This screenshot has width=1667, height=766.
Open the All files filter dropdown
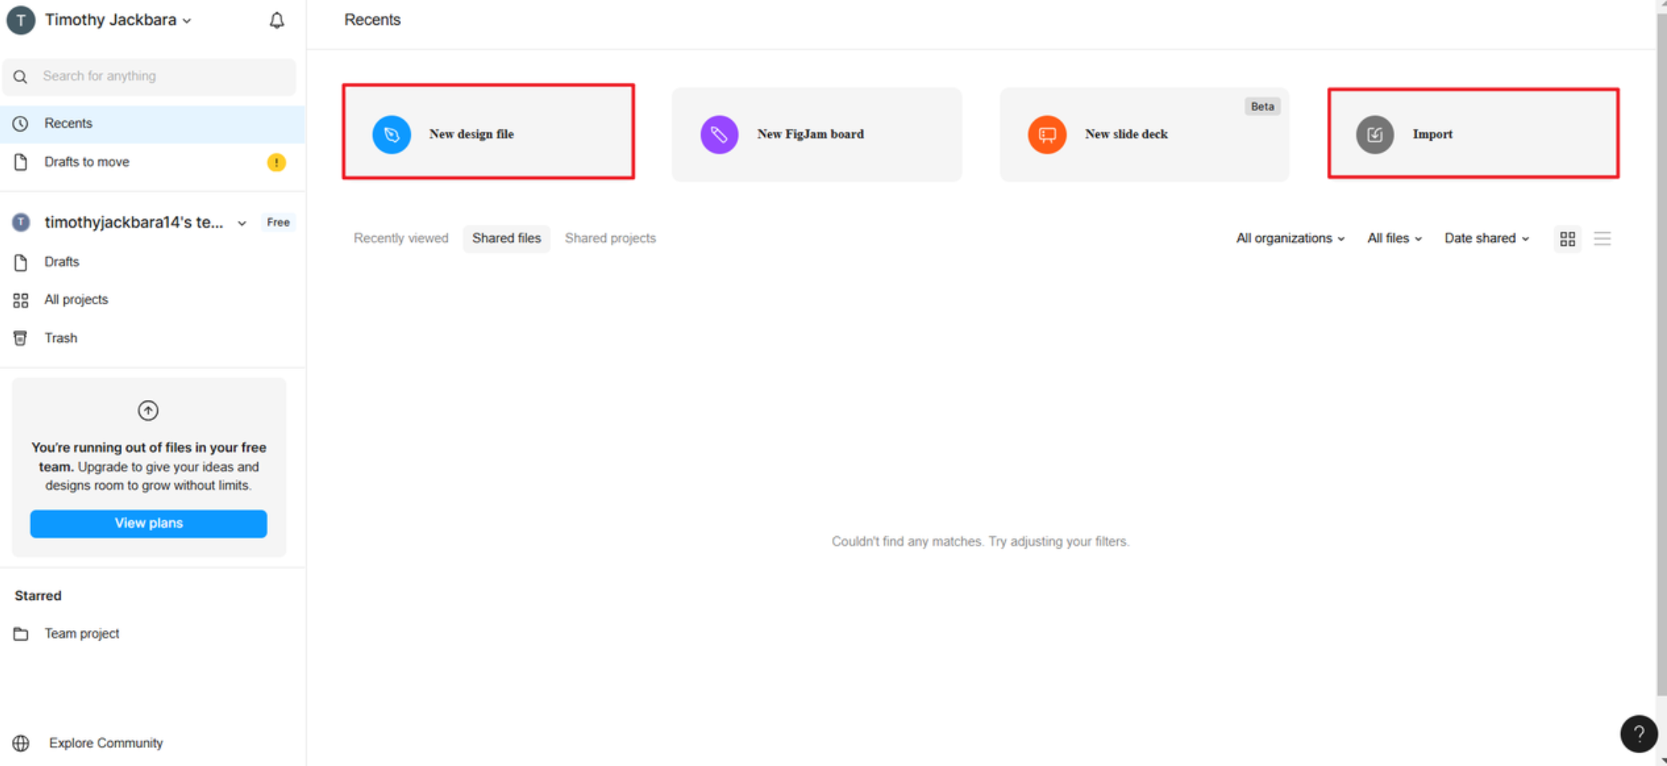[1394, 238]
